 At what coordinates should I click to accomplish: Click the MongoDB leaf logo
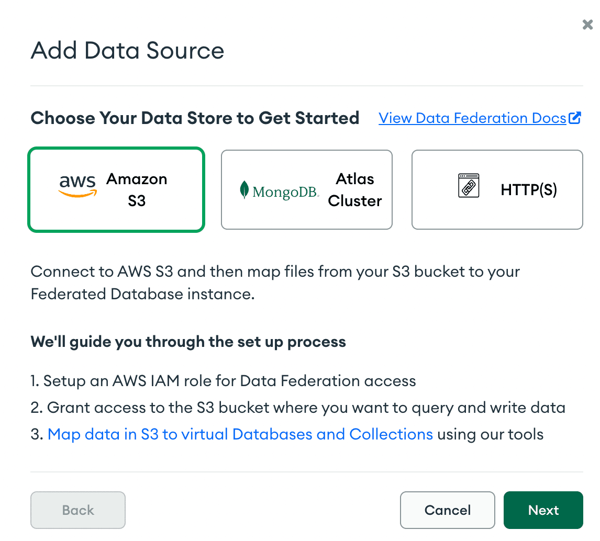[244, 190]
